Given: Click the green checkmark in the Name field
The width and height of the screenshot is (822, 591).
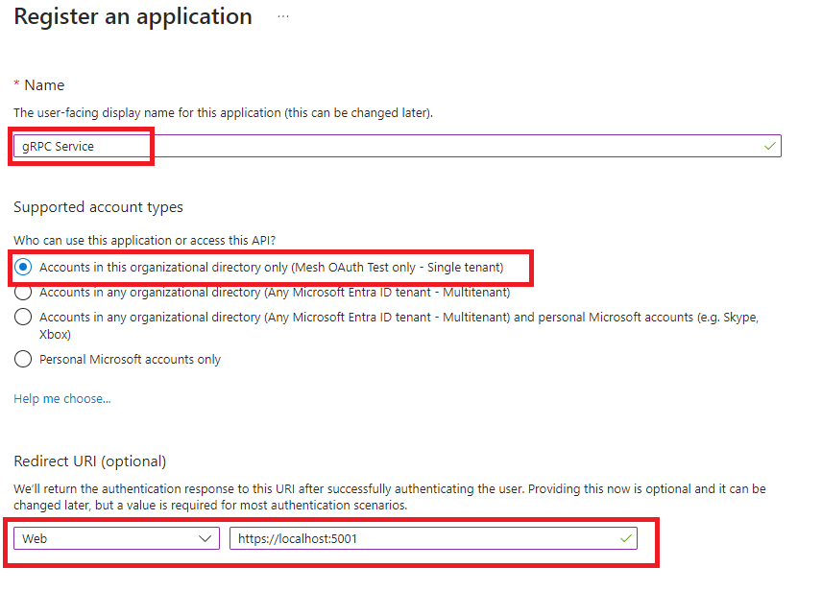Looking at the screenshot, I should (769, 146).
